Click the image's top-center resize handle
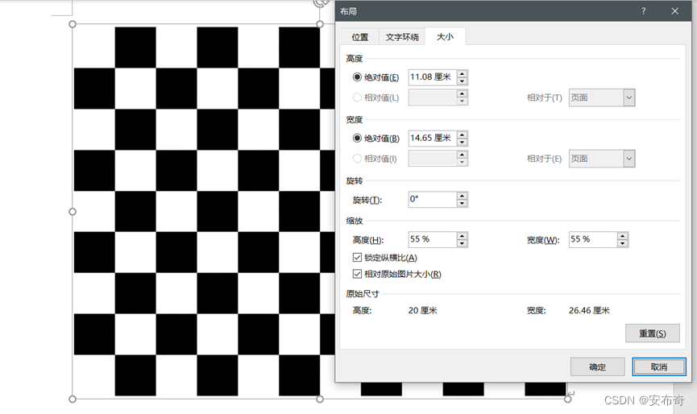The height and width of the screenshot is (414, 697). 320,24
